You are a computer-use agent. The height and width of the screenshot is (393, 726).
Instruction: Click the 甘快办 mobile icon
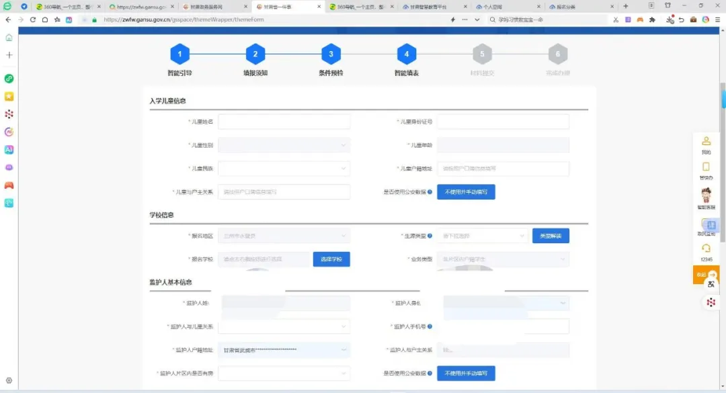point(706,167)
